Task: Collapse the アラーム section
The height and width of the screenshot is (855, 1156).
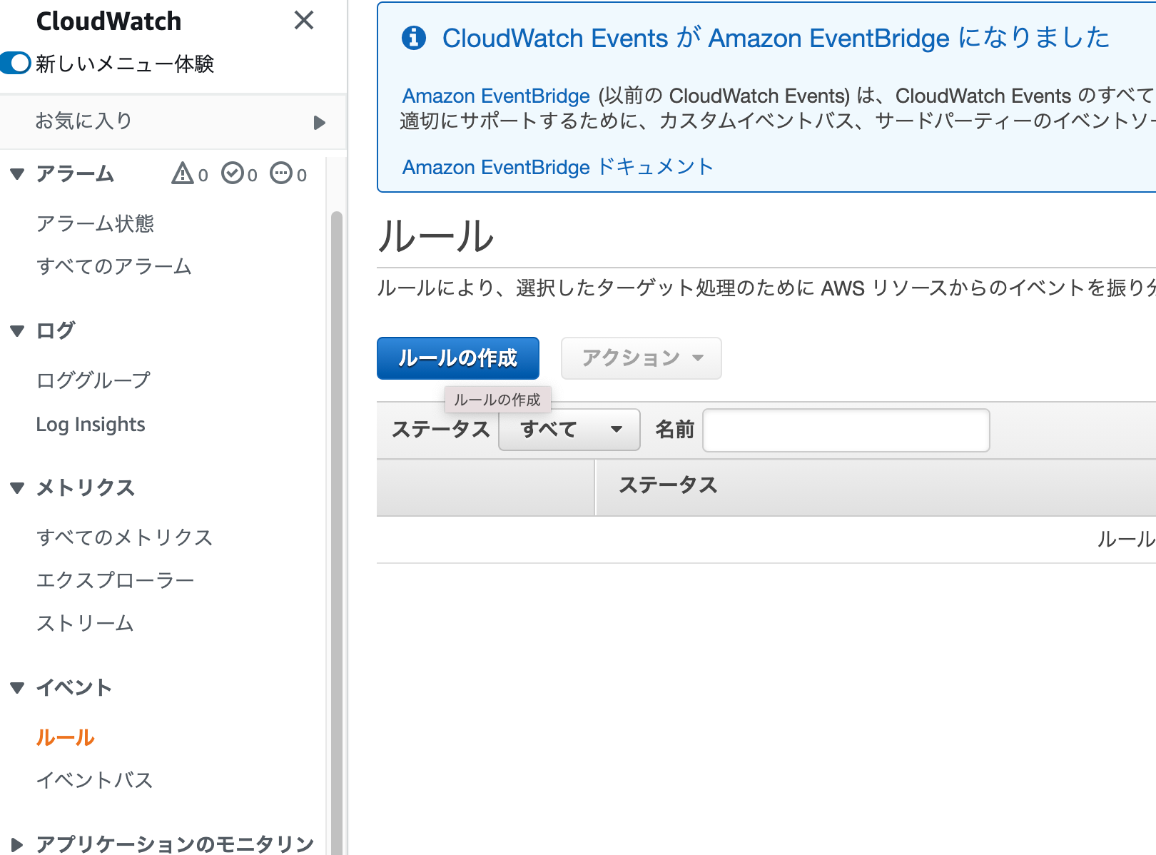Action: (x=18, y=173)
